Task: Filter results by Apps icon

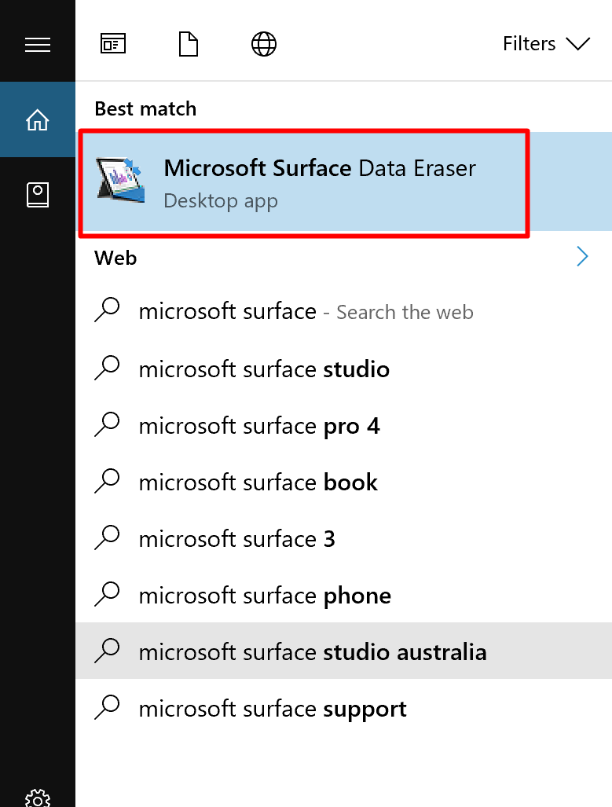Action: [112, 44]
